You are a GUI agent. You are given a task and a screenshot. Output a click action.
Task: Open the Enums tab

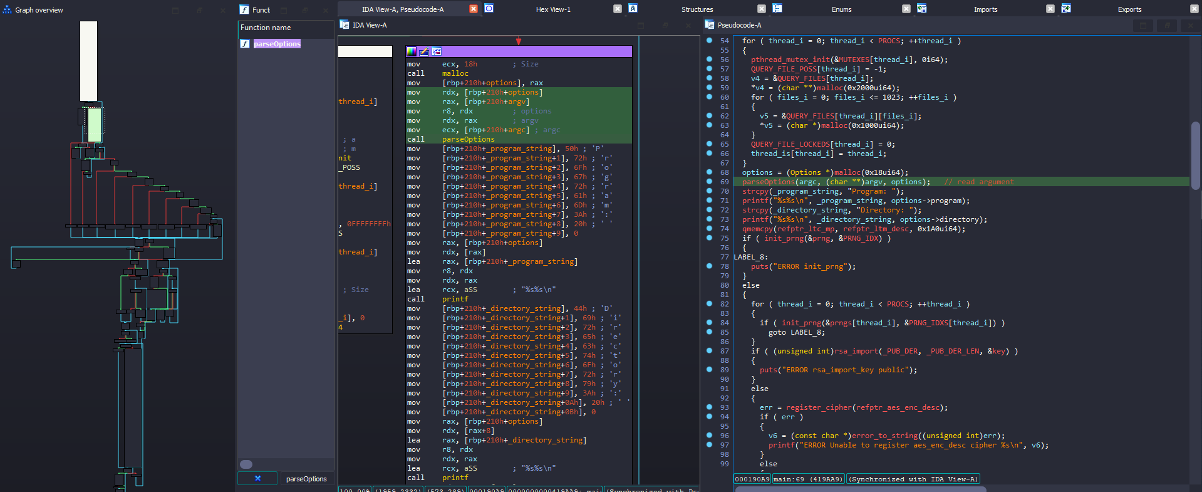[841, 9]
